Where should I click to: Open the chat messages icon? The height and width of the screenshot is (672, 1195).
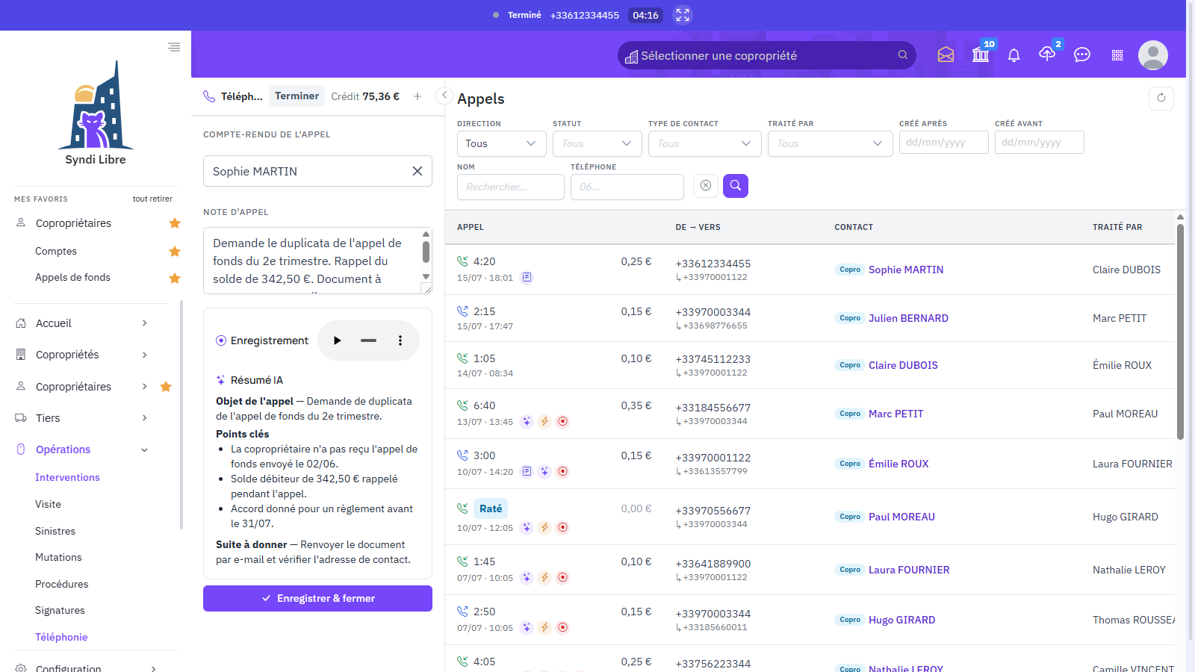click(x=1082, y=55)
